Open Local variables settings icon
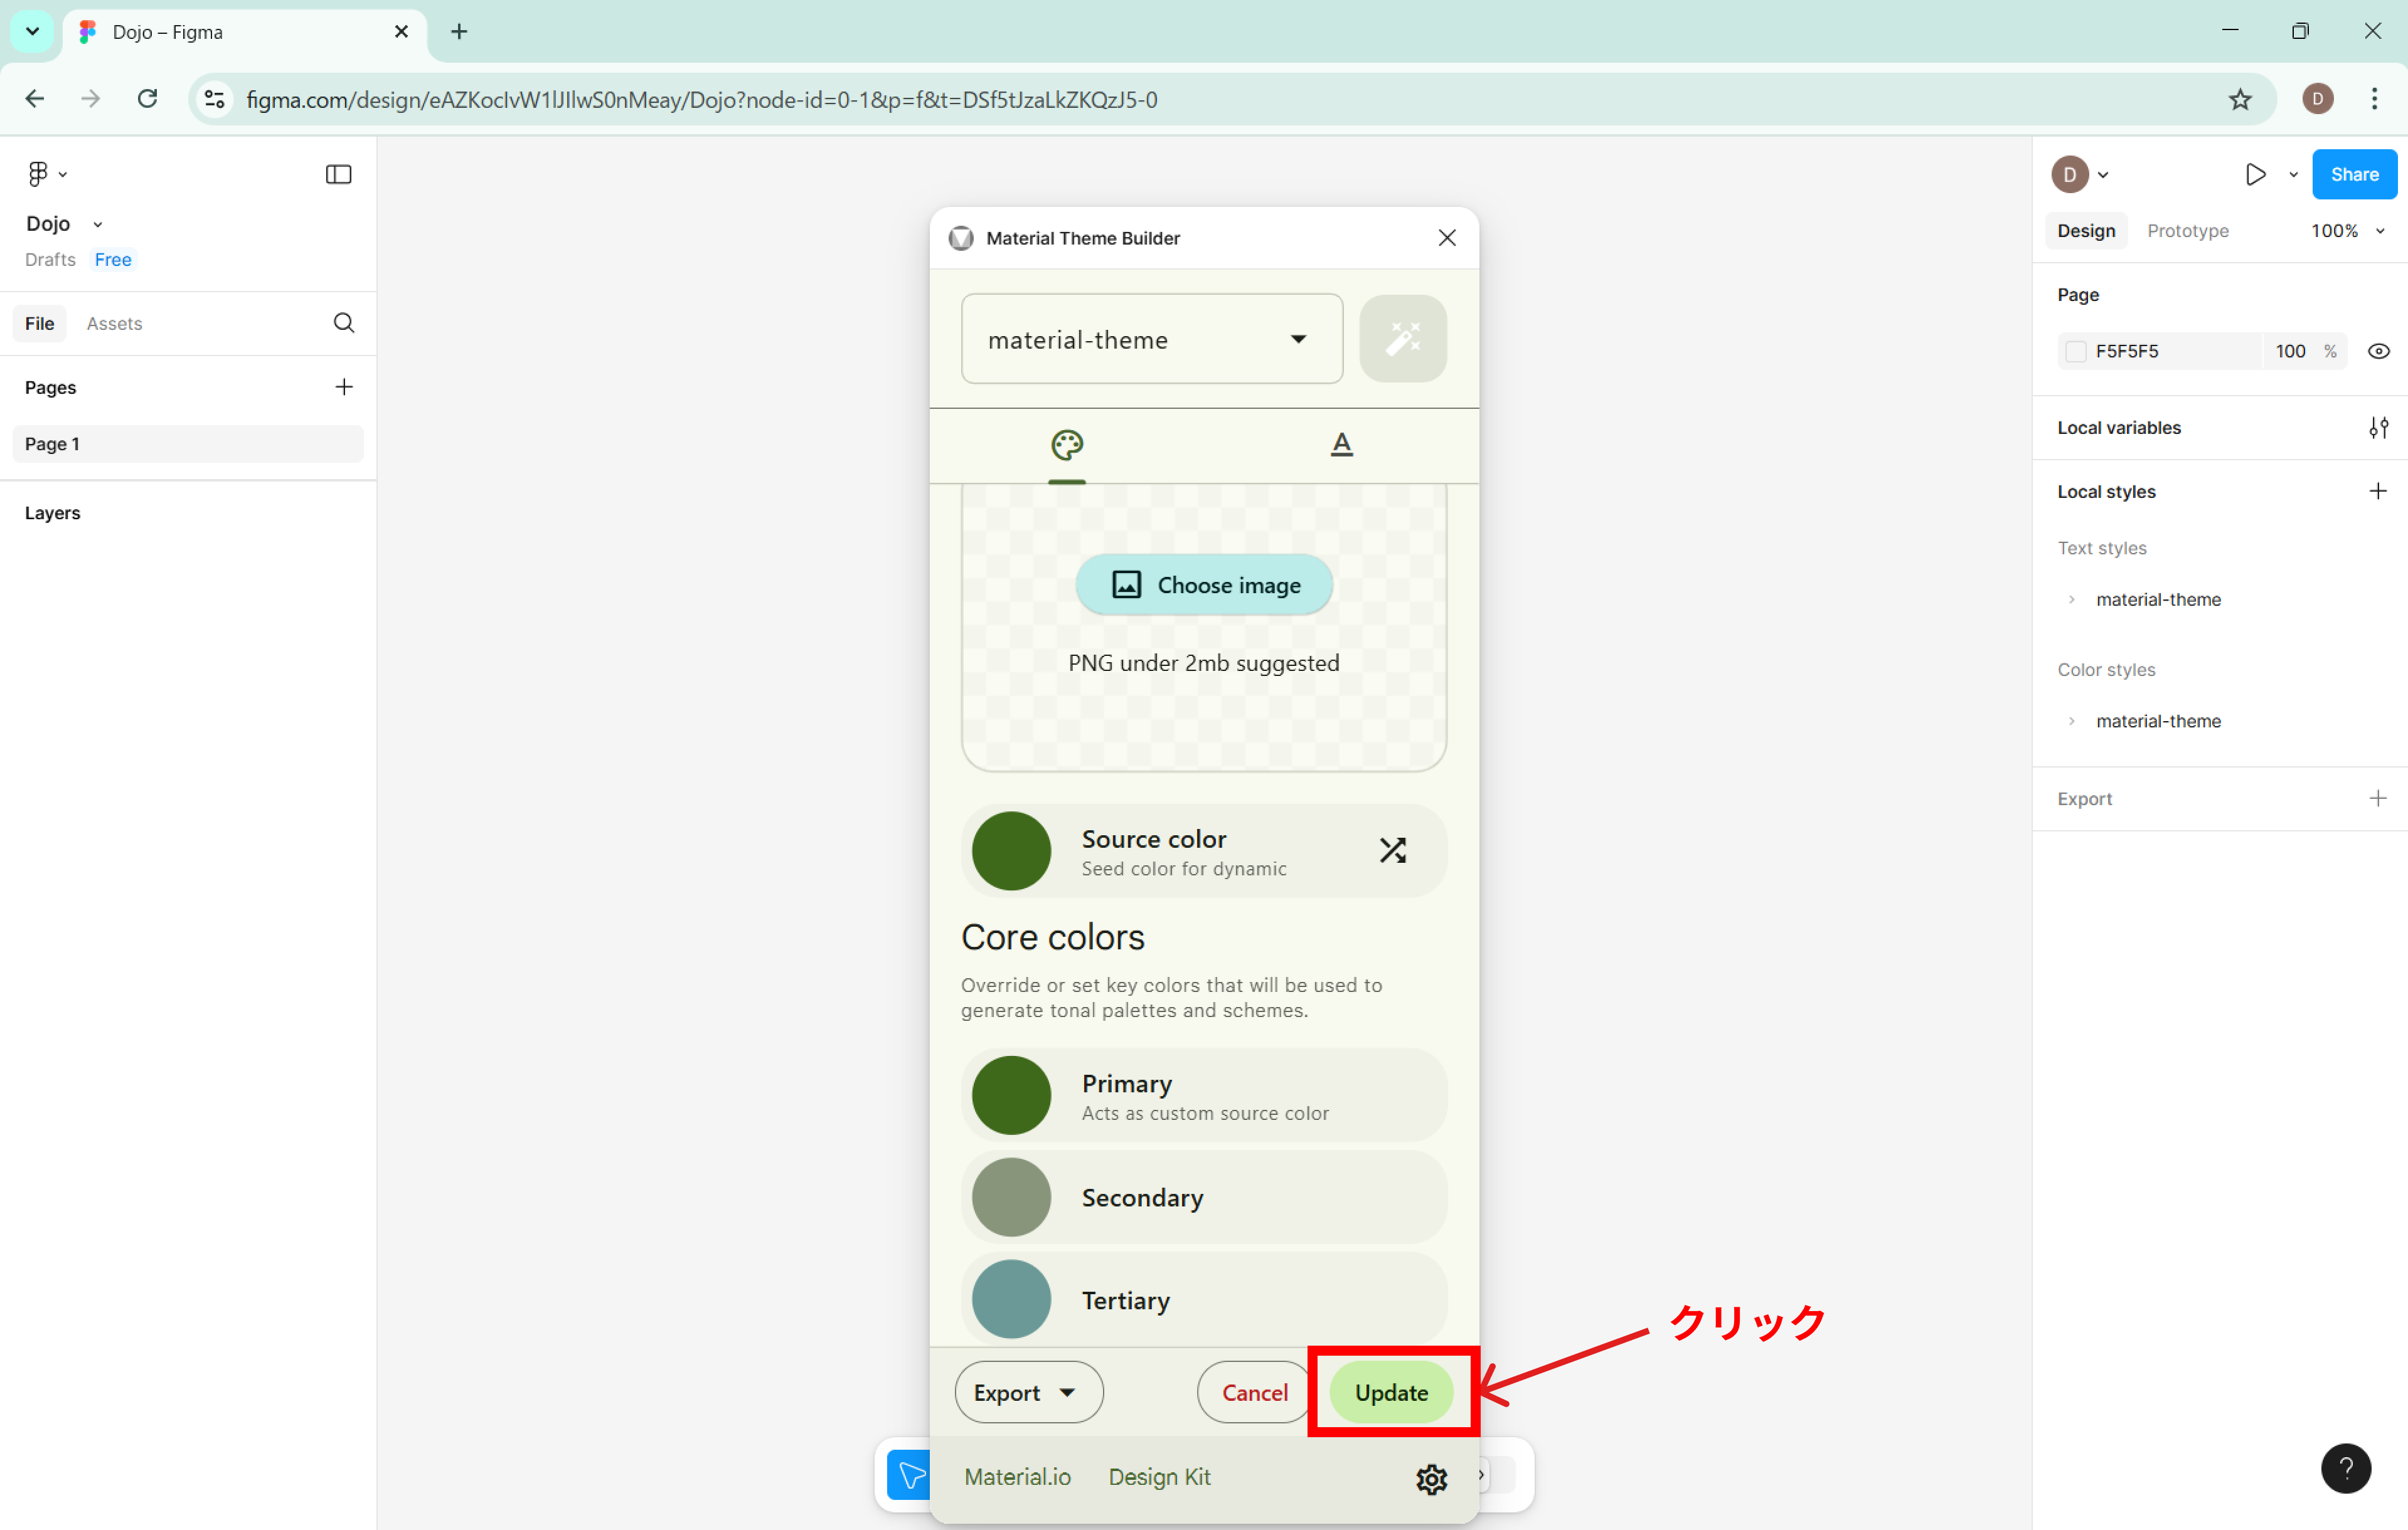 pyautogui.click(x=2377, y=428)
